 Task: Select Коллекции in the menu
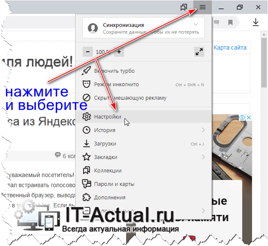(x=143, y=170)
